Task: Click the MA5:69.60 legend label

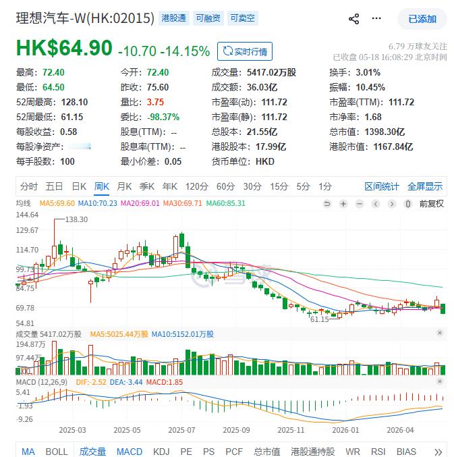Action: point(57,203)
